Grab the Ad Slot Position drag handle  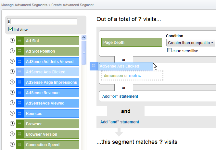click(x=20, y=51)
